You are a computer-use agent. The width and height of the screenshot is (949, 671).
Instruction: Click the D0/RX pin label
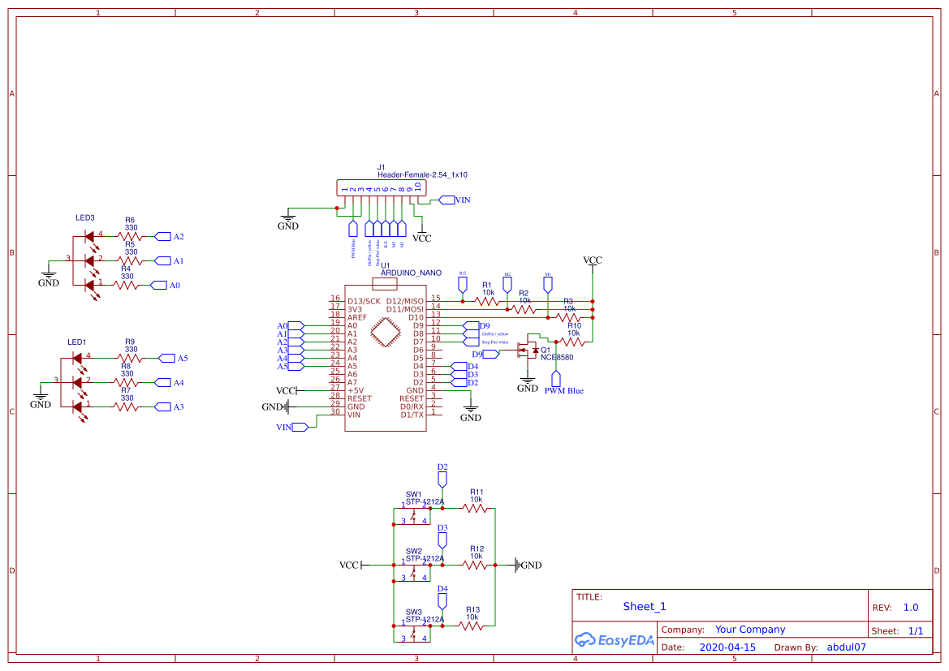coord(412,406)
